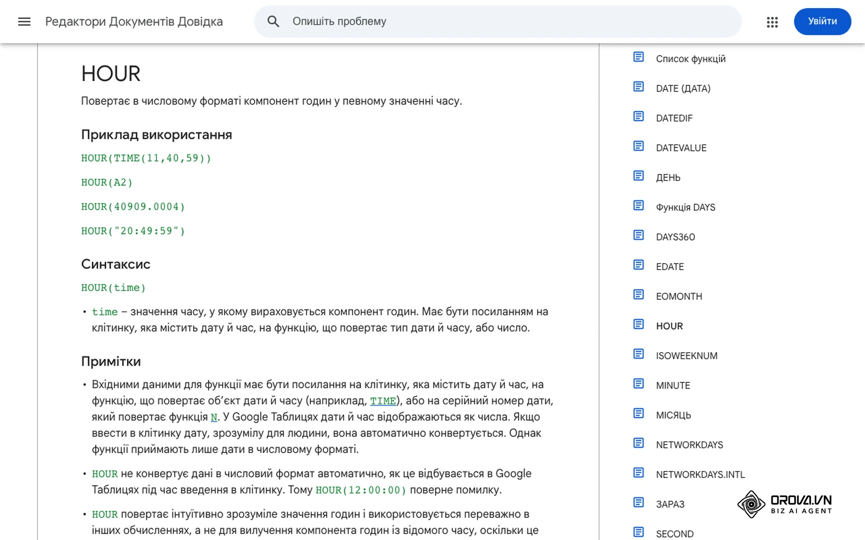The image size is (865, 540).
Task: Focus the Опишіть проблему search field
Action: 497,22
